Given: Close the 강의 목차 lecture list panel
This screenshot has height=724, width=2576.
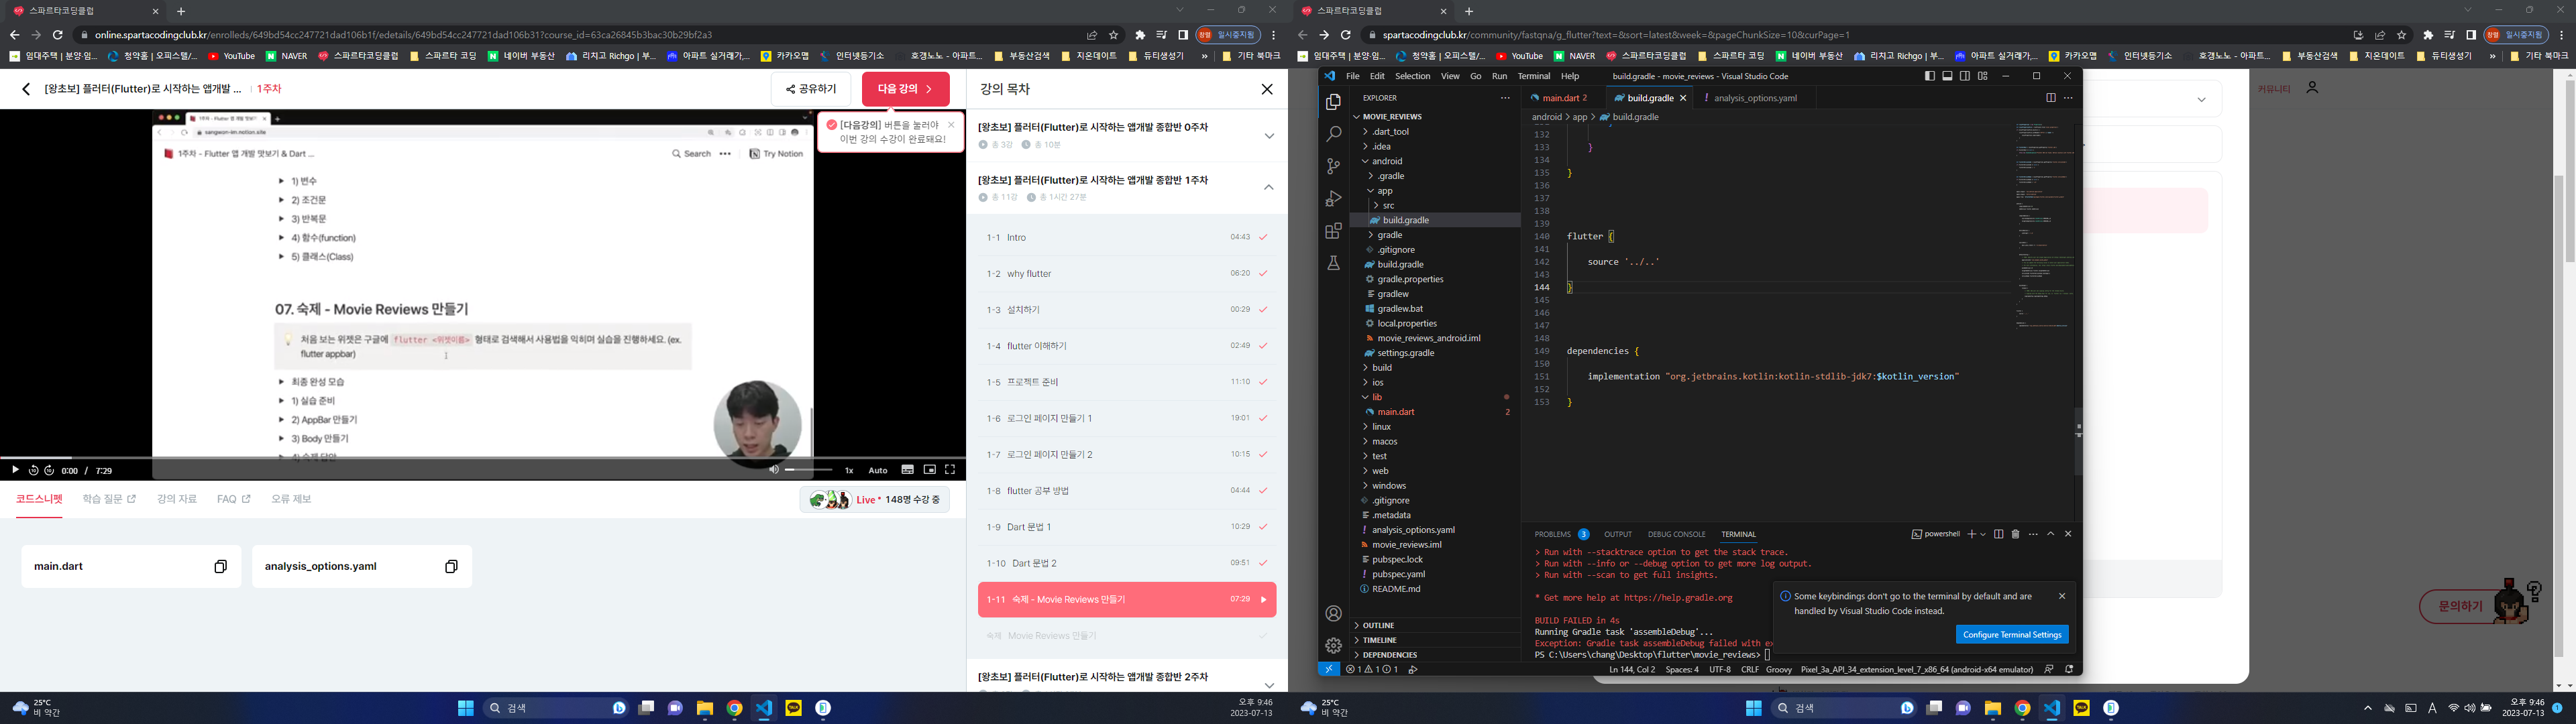Looking at the screenshot, I should (x=1267, y=89).
